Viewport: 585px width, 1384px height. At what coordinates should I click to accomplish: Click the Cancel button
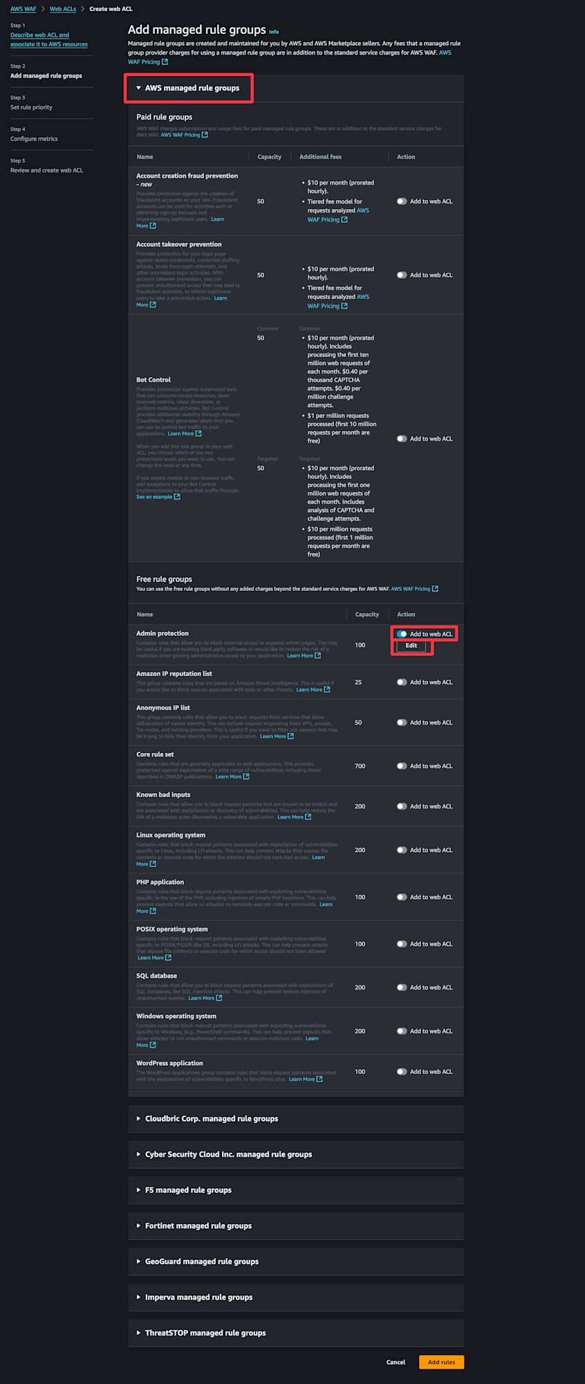tap(396, 1362)
